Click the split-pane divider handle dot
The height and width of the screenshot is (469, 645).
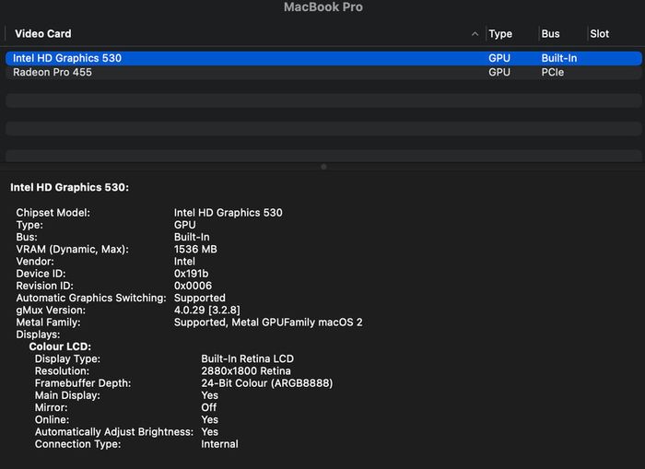tap(323, 167)
